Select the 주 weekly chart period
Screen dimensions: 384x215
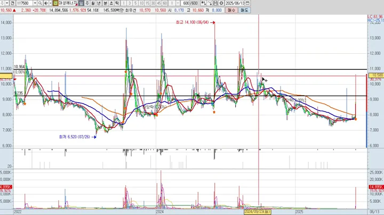[87, 3]
